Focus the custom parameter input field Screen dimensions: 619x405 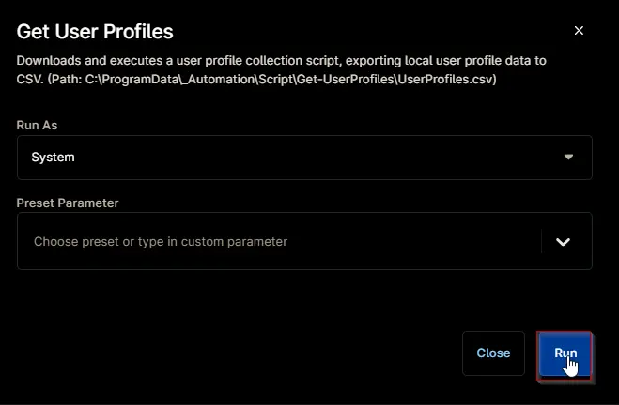[279, 241]
